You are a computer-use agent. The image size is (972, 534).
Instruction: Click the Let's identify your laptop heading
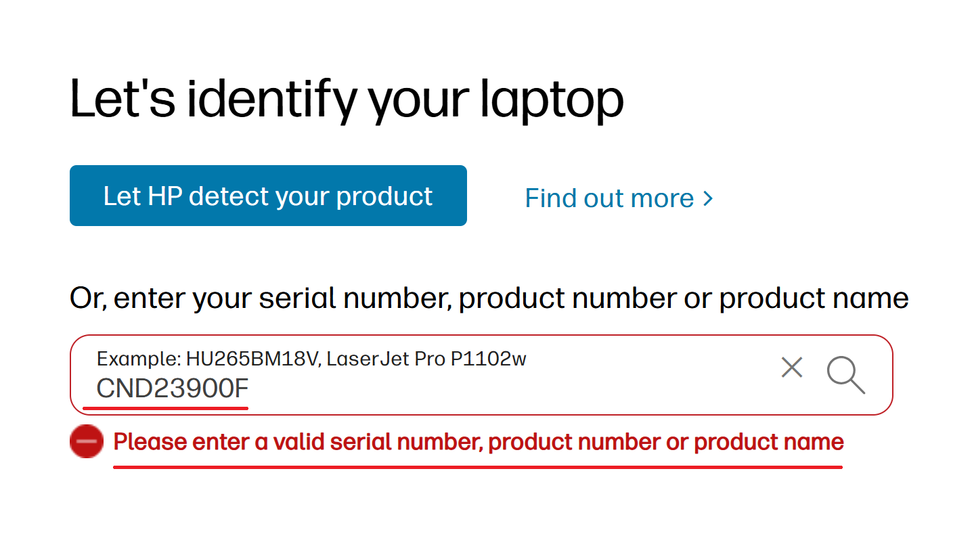tap(347, 99)
